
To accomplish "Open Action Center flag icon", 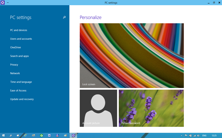I will [x=186, y=135].
